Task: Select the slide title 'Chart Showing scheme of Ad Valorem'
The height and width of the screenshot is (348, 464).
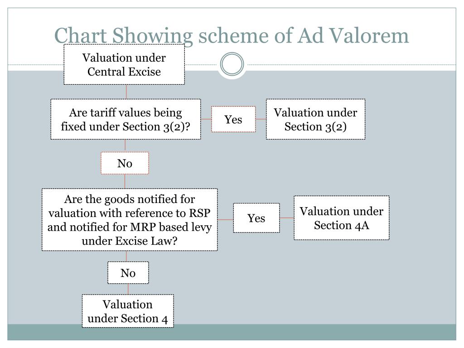Action: click(x=232, y=35)
